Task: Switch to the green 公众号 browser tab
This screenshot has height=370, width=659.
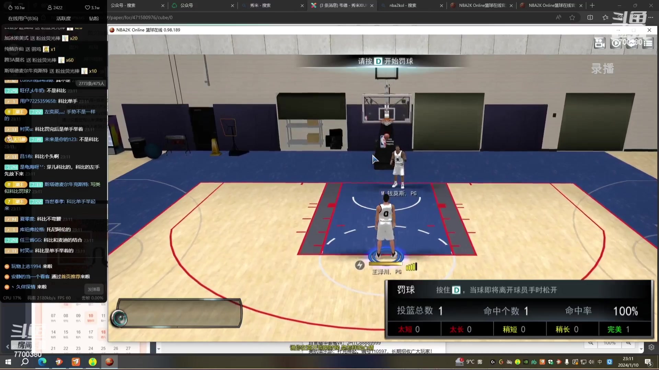Action: click(203, 5)
